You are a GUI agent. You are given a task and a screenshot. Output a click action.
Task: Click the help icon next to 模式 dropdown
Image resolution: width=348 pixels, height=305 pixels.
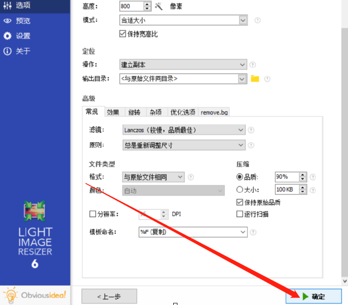258,20
